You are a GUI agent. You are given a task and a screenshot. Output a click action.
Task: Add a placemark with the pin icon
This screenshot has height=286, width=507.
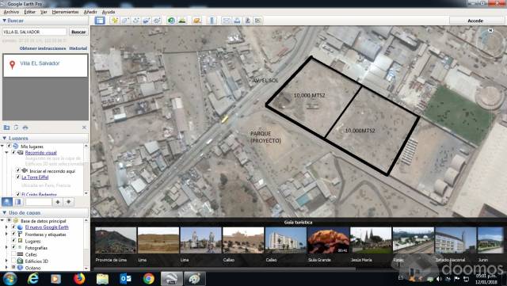click(x=114, y=21)
